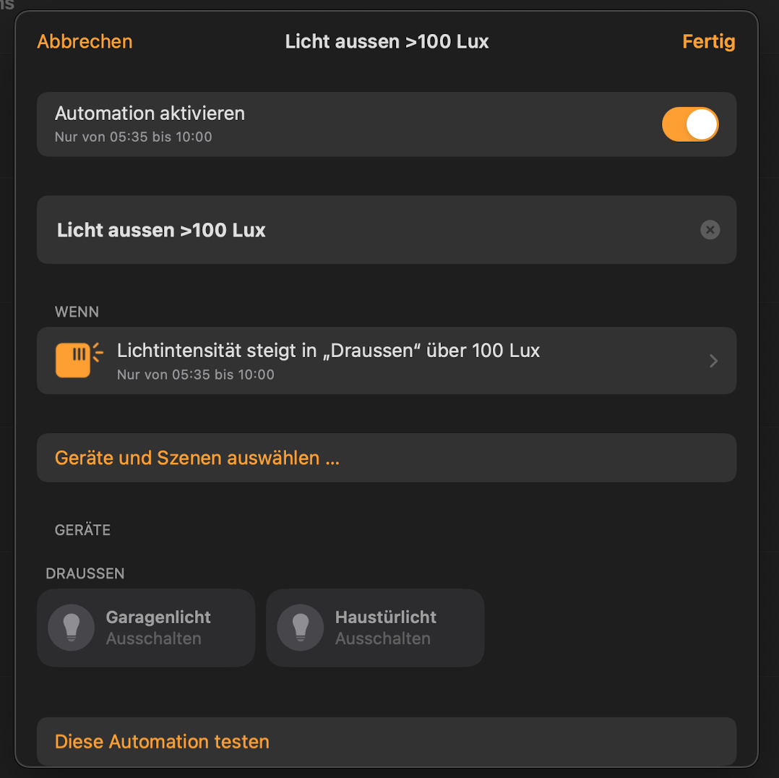Click the time restriction under trigger
The height and width of the screenshot is (778, 779).
195,375
